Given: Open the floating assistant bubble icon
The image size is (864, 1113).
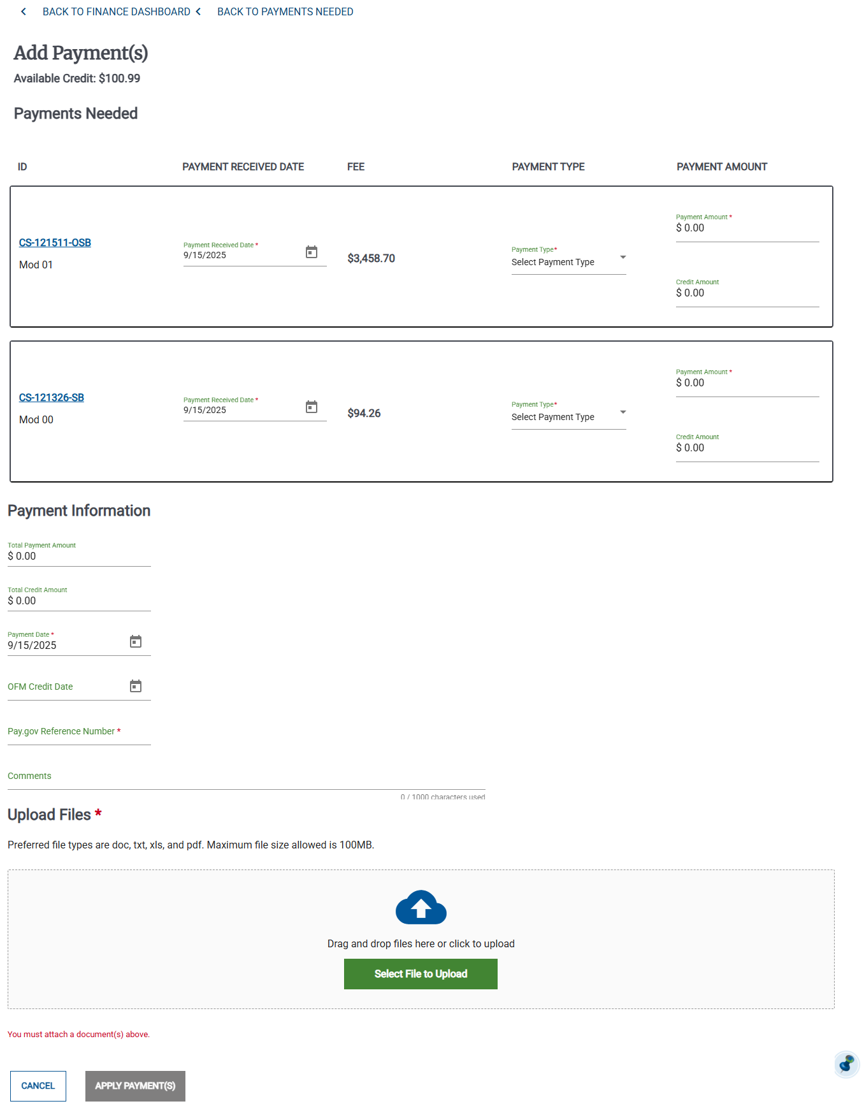Looking at the screenshot, I should 847,1064.
